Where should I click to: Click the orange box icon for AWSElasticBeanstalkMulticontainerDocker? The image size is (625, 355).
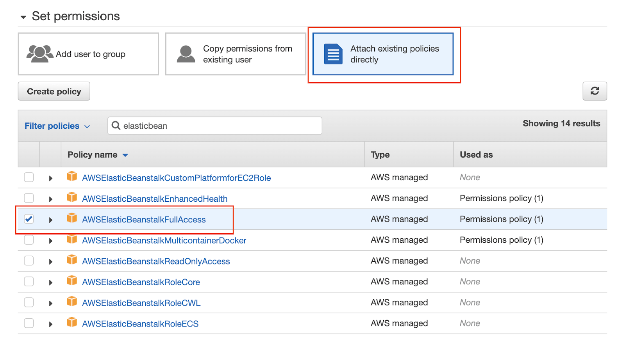[x=72, y=239]
